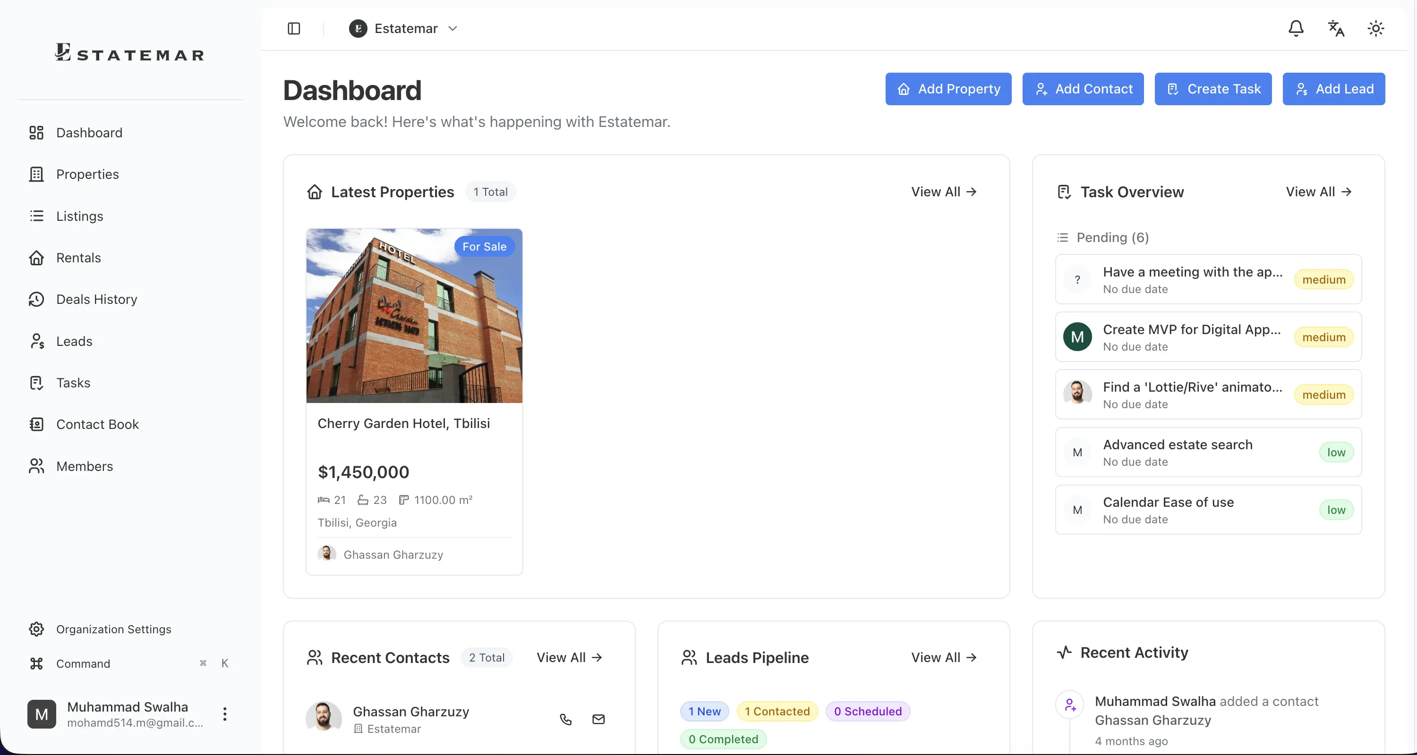Image resolution: width=1417 pixels, height=755 pixels.
Task: Open Organization Settings from the sidebar
Action: coord(113,629)
